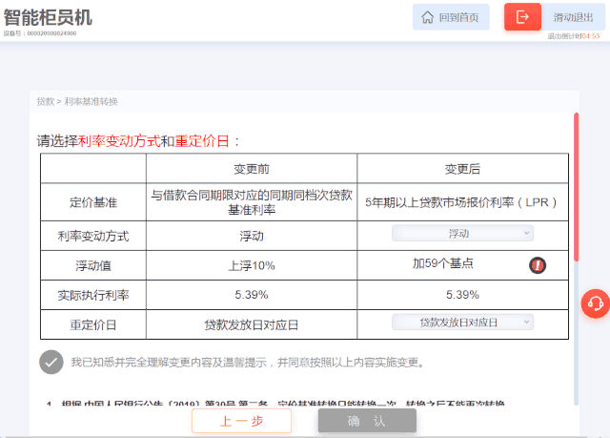Click the 实际执行利率 row label
Image resolution: width=610 pixels, height=438 pixels.
(x=93, y=295)
